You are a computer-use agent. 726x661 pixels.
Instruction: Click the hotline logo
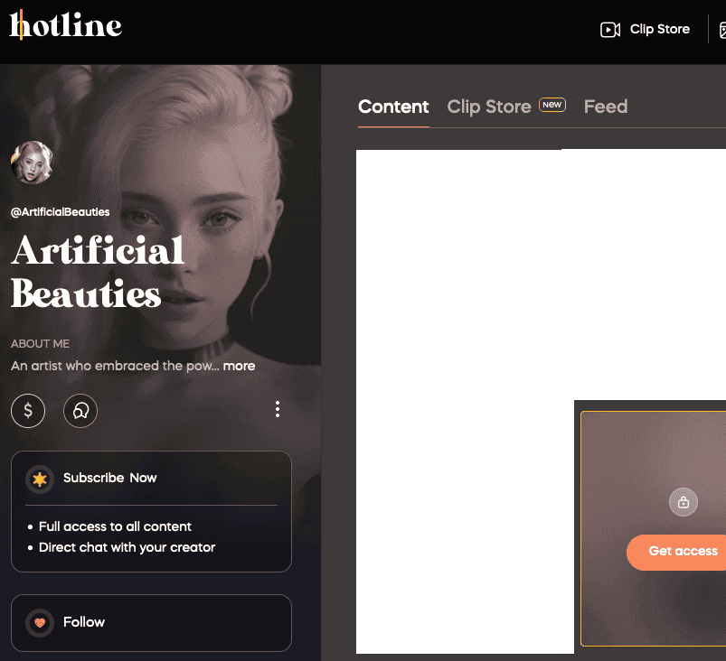pyautogui.click(x=65, y=25)
